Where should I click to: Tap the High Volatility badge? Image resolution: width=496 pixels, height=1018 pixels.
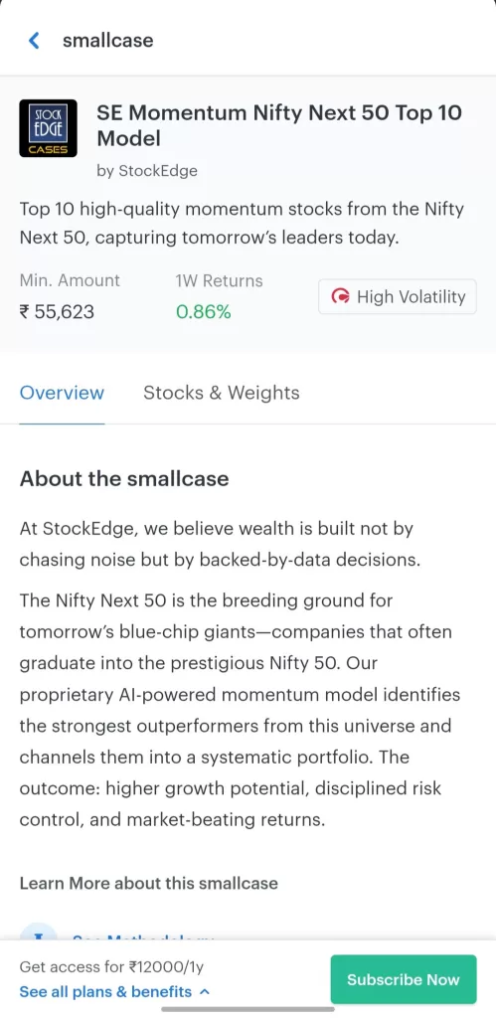398,296
